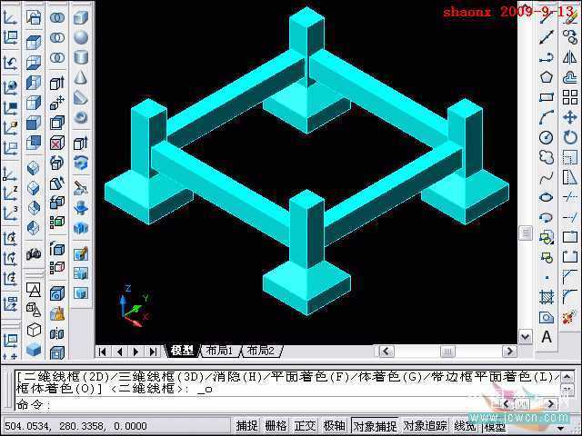Click the Intersect solids icon

click(x=56, y=57)
